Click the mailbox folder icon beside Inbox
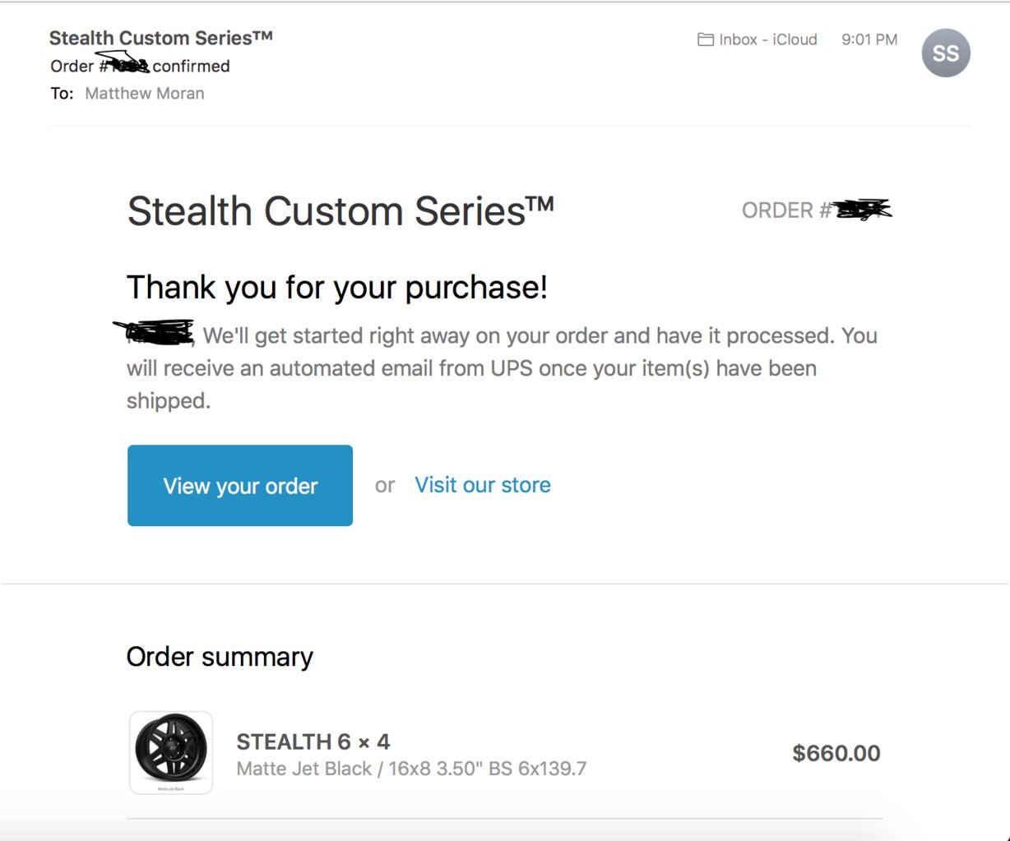The image size is (1010, 841). click(705, 39)
